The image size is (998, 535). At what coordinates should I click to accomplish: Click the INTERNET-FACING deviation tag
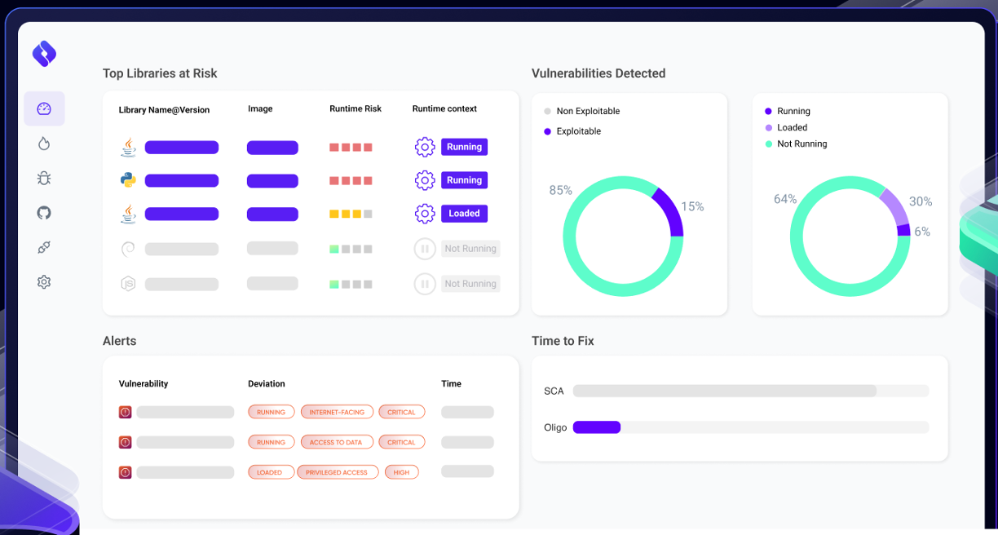(x=337, y=413)
